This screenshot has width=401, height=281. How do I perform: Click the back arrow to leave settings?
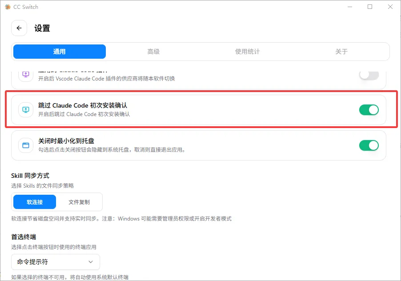(x=19, y=28)
